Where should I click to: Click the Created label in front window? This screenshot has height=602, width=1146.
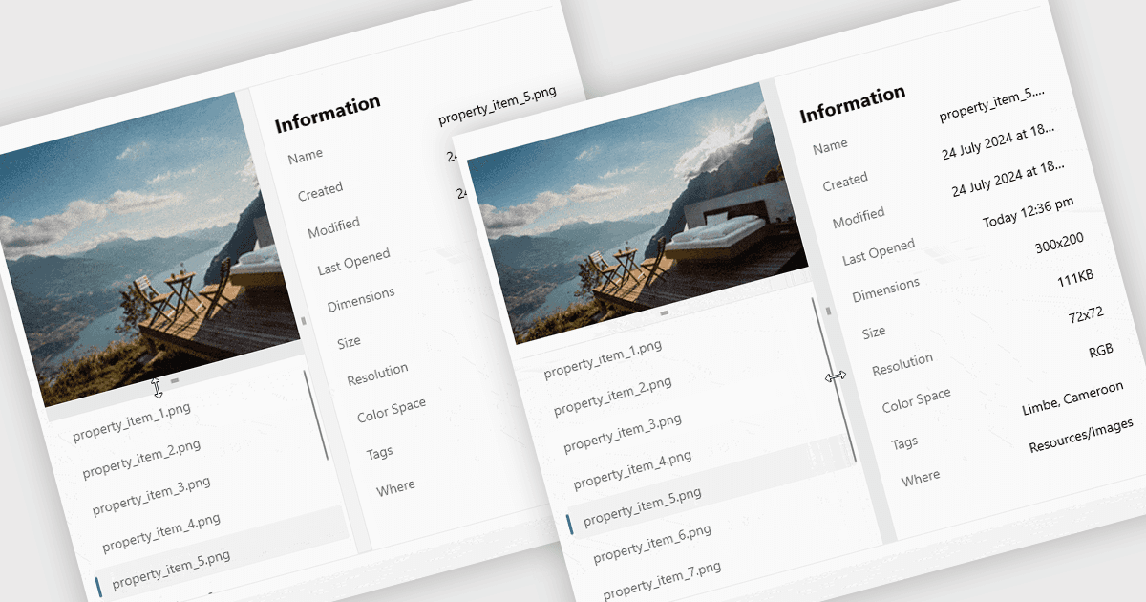[x=845, y=180]
